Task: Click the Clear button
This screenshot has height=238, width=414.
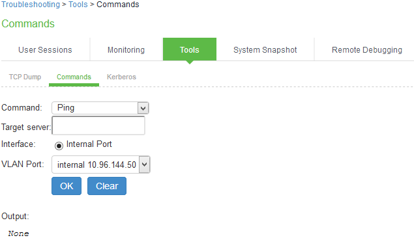Action: click(x=107, y=186)
